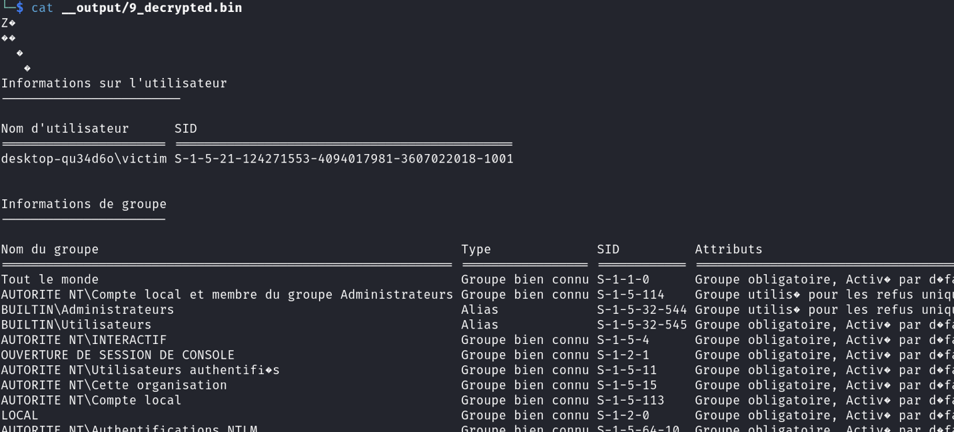This screenshot has height=432, width=954.
Task: Click the __output/9_decrypted.bin file path
Action: coord(151,8)
